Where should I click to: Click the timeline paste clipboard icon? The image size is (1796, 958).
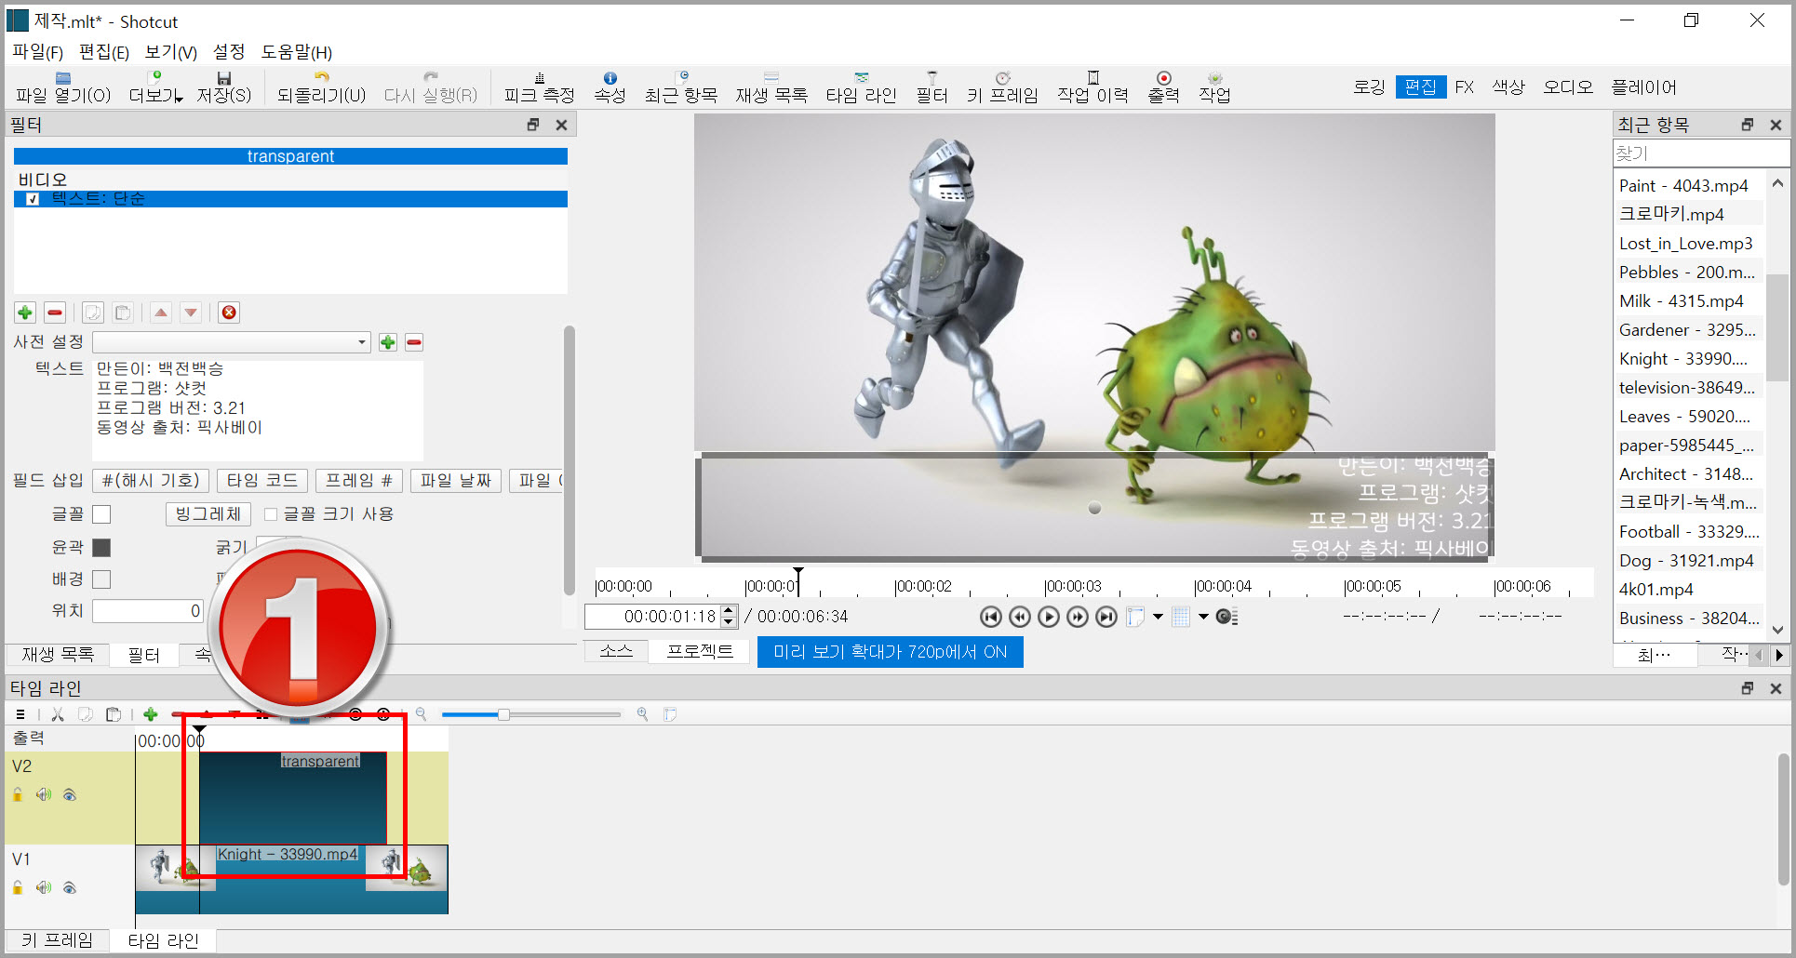tap(114, 714)
